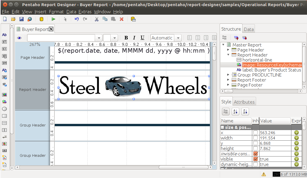Image resolution: width=307 pixels, height=178 pixels.
Task: Pick the horizontal-line element from the palette
Action: 4,123
